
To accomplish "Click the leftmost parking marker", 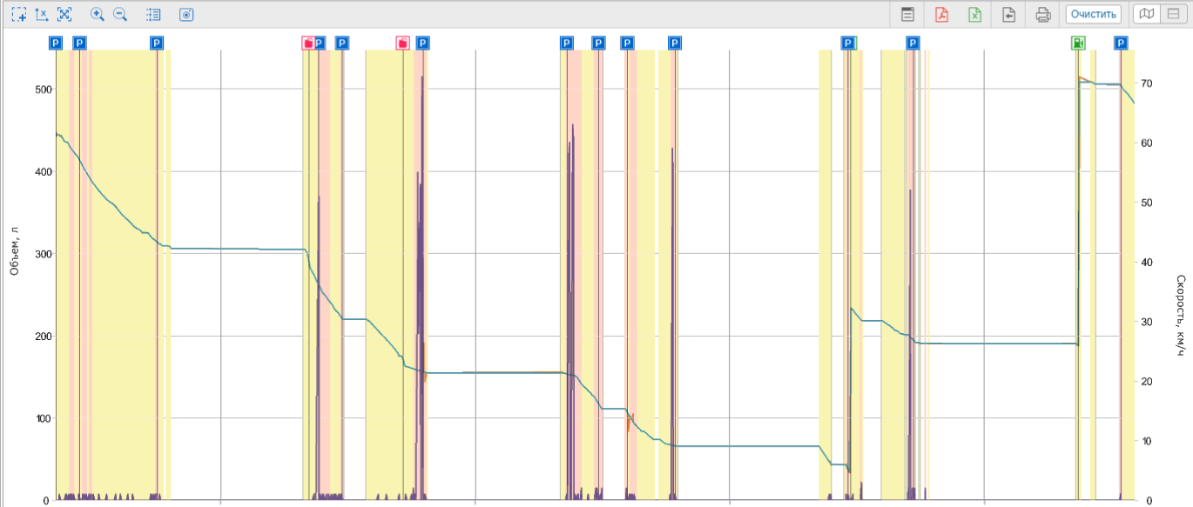I will click(x=57, y=43).
